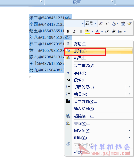Toggle Italic formatting in mini toolbar
134x158 pixels.
74,32
